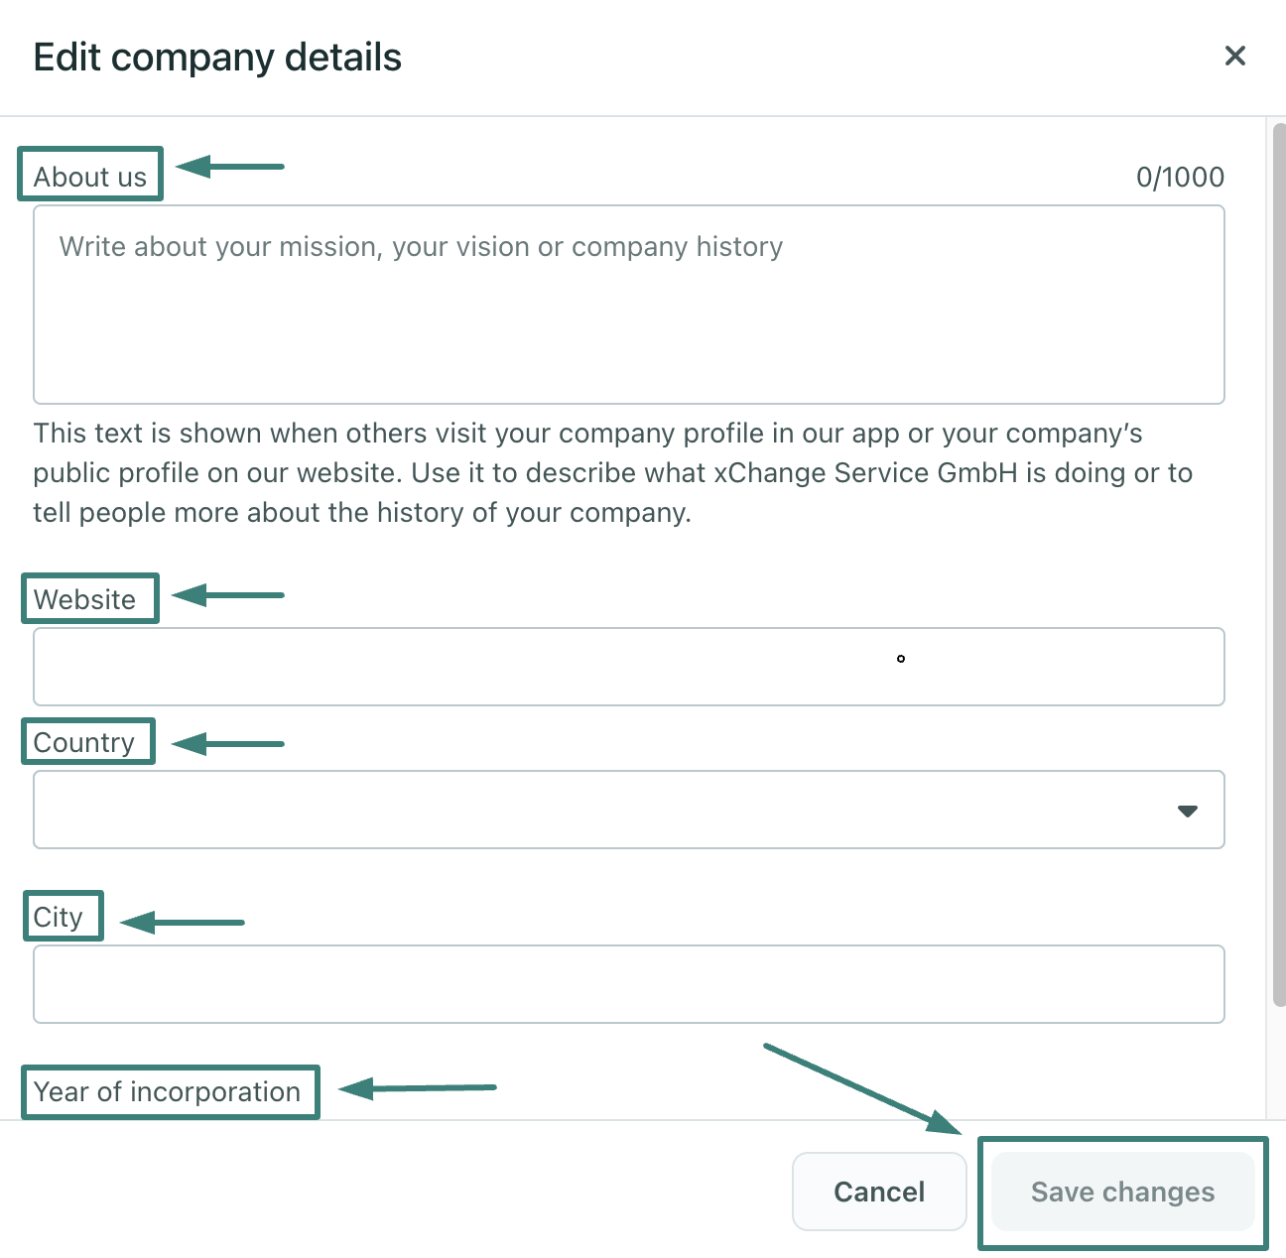Open the Country dropdown
Image resolution: width=1286 pixels, height=1258 pixels.
click(628, 810)
